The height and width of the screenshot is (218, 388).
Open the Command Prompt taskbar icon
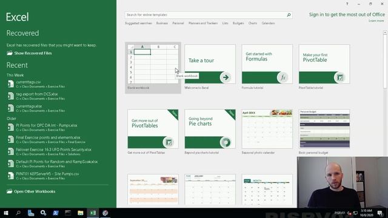click(x=68, y=213)
